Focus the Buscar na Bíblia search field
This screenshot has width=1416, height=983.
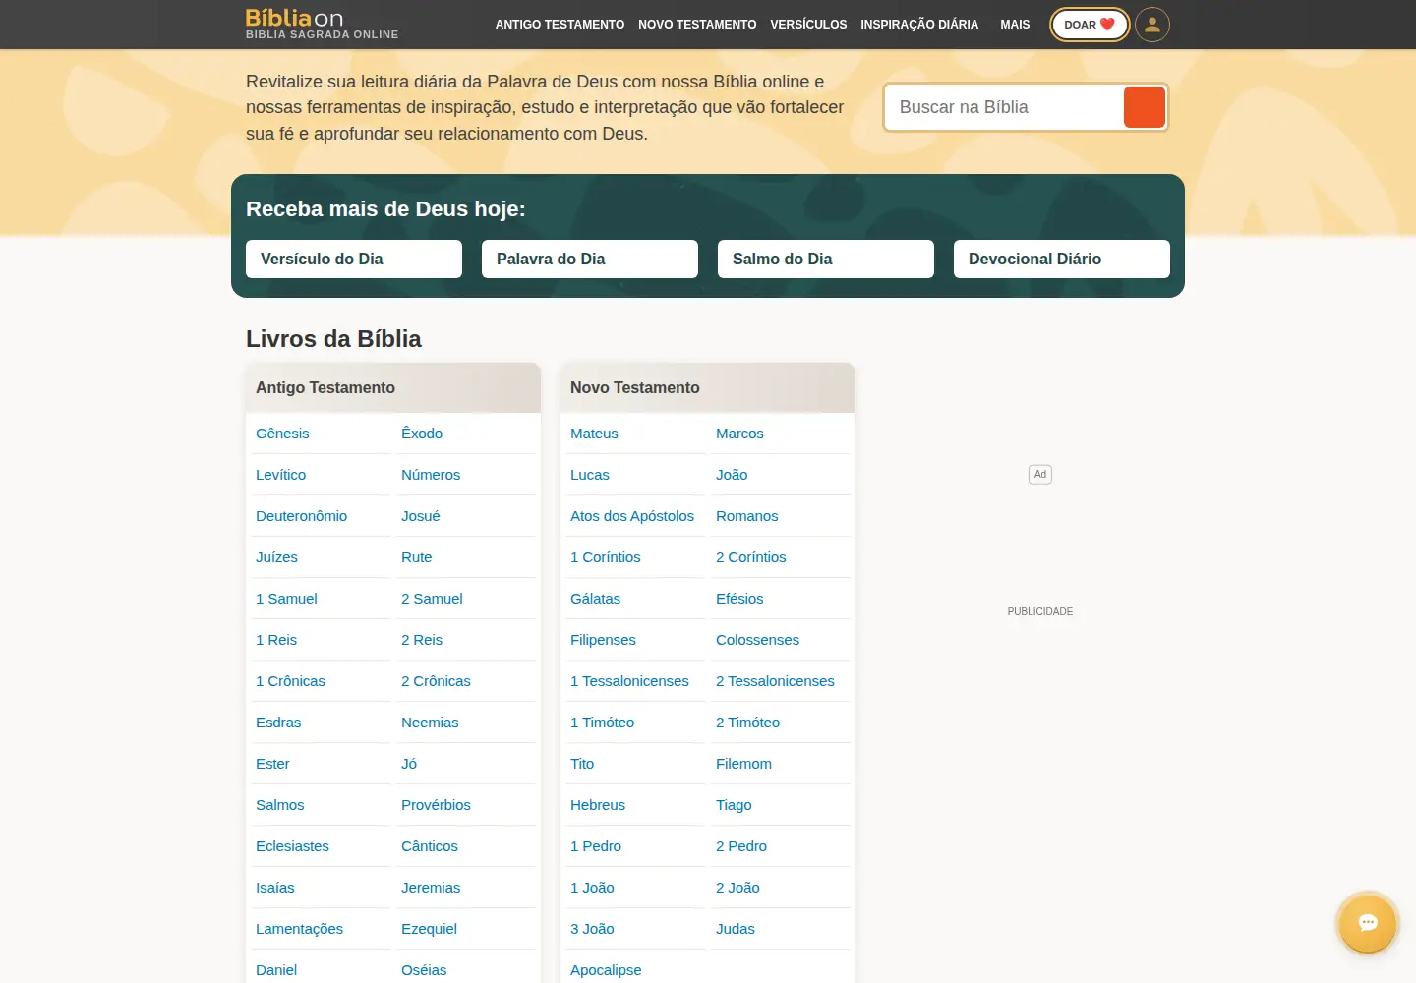(x=1004, y=107)
